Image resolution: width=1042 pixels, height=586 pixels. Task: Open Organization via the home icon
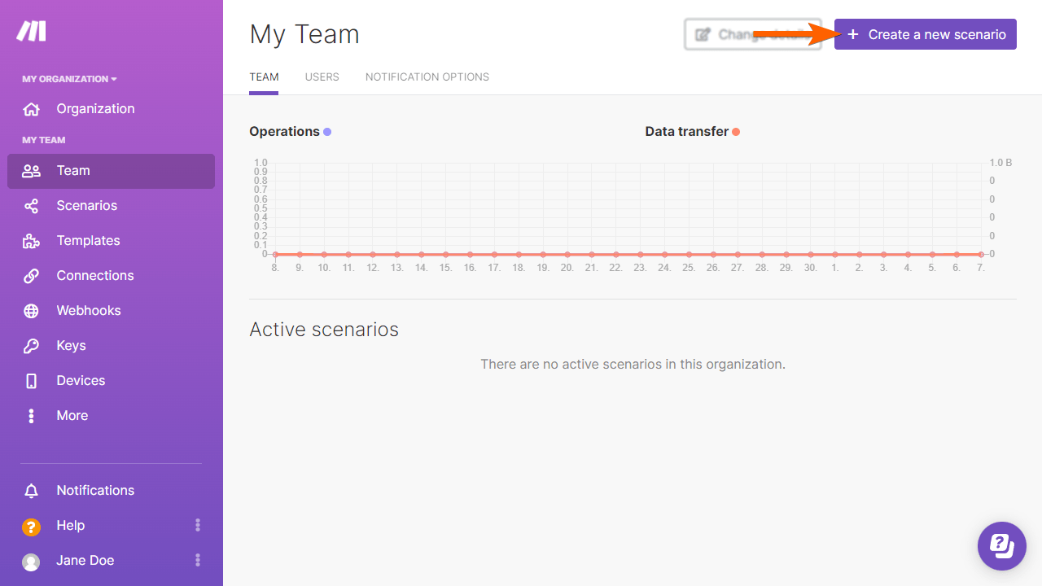pos(31,109)
